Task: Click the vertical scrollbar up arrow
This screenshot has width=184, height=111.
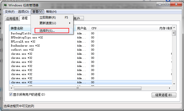Action: coord(174,28)
